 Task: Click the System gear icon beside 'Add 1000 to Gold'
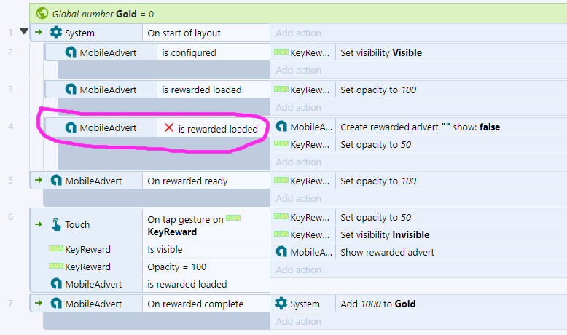point(281,303)
